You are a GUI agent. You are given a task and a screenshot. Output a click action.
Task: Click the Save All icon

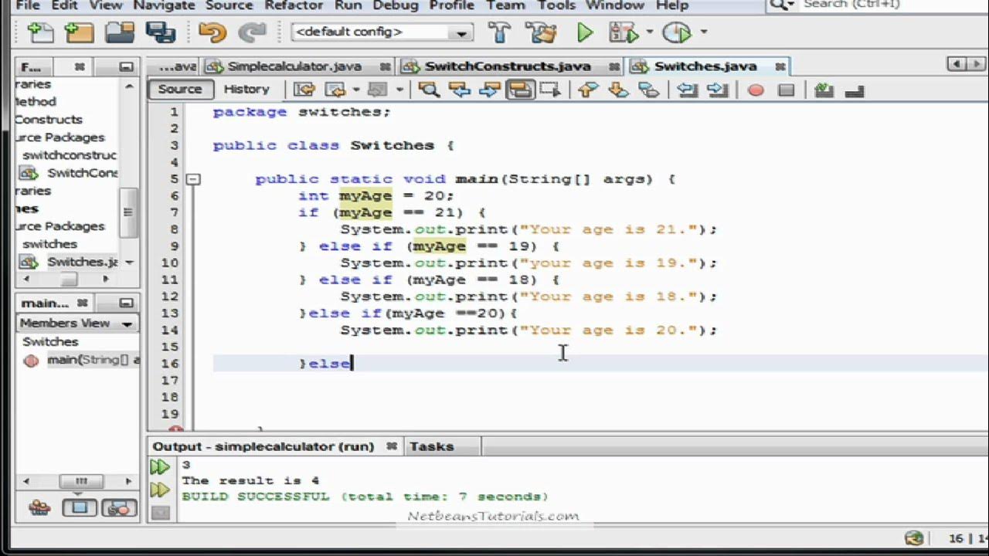(161, 32)
